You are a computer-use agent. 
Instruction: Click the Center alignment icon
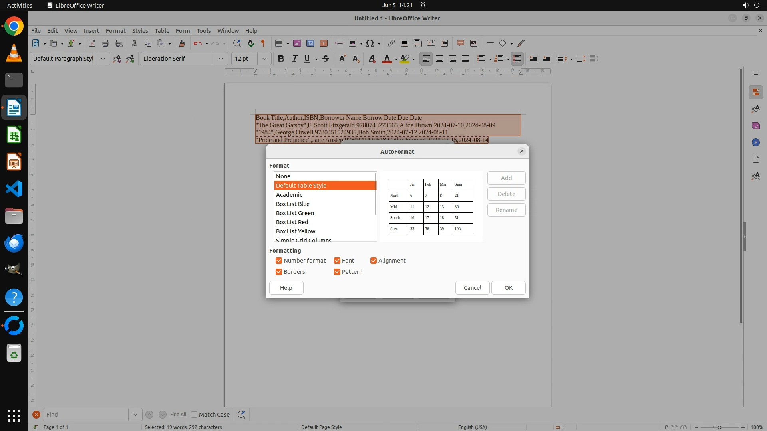439,59
